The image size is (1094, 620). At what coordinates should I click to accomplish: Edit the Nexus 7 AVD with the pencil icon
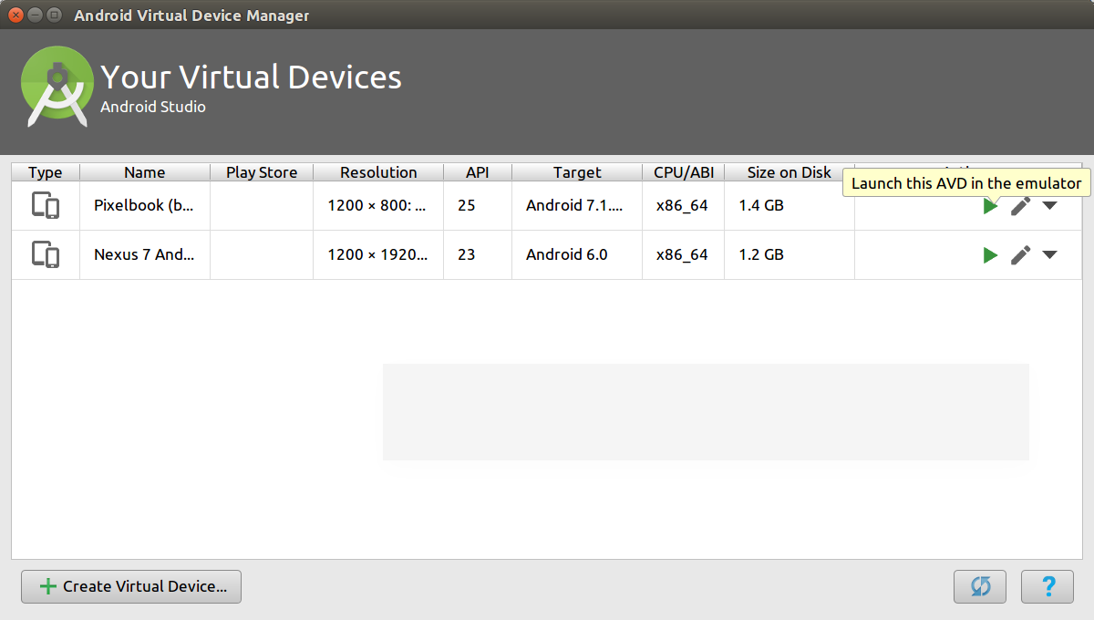1020,255
